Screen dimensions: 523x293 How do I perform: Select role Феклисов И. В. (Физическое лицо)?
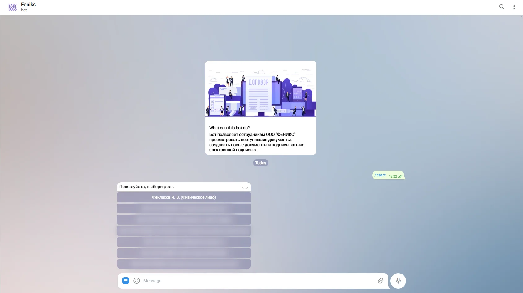click(184, 197)
